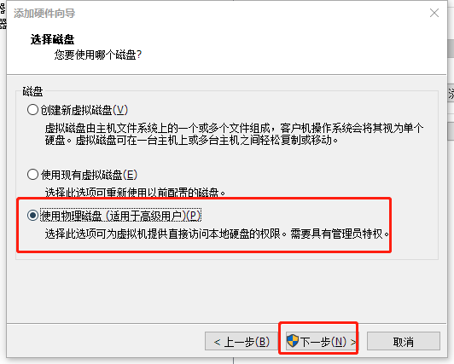Select the 创建新虚拟磁盘(V) radio button circle
Viewport: 454px width, 364px height.
(x=32, y=110)
